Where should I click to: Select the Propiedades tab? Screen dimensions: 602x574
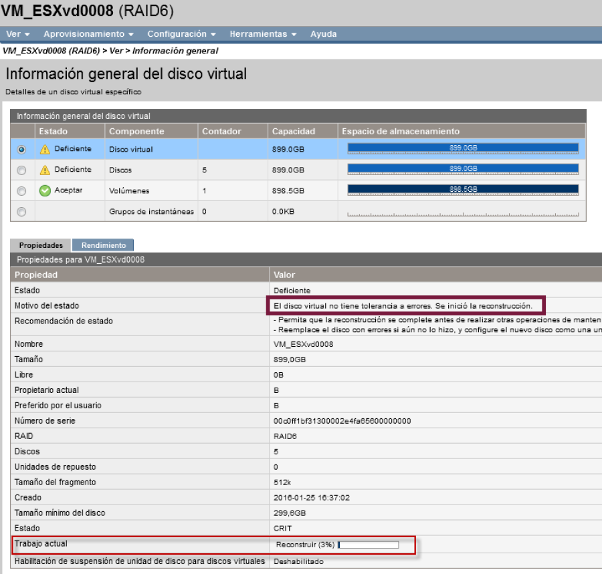(41, 245)
